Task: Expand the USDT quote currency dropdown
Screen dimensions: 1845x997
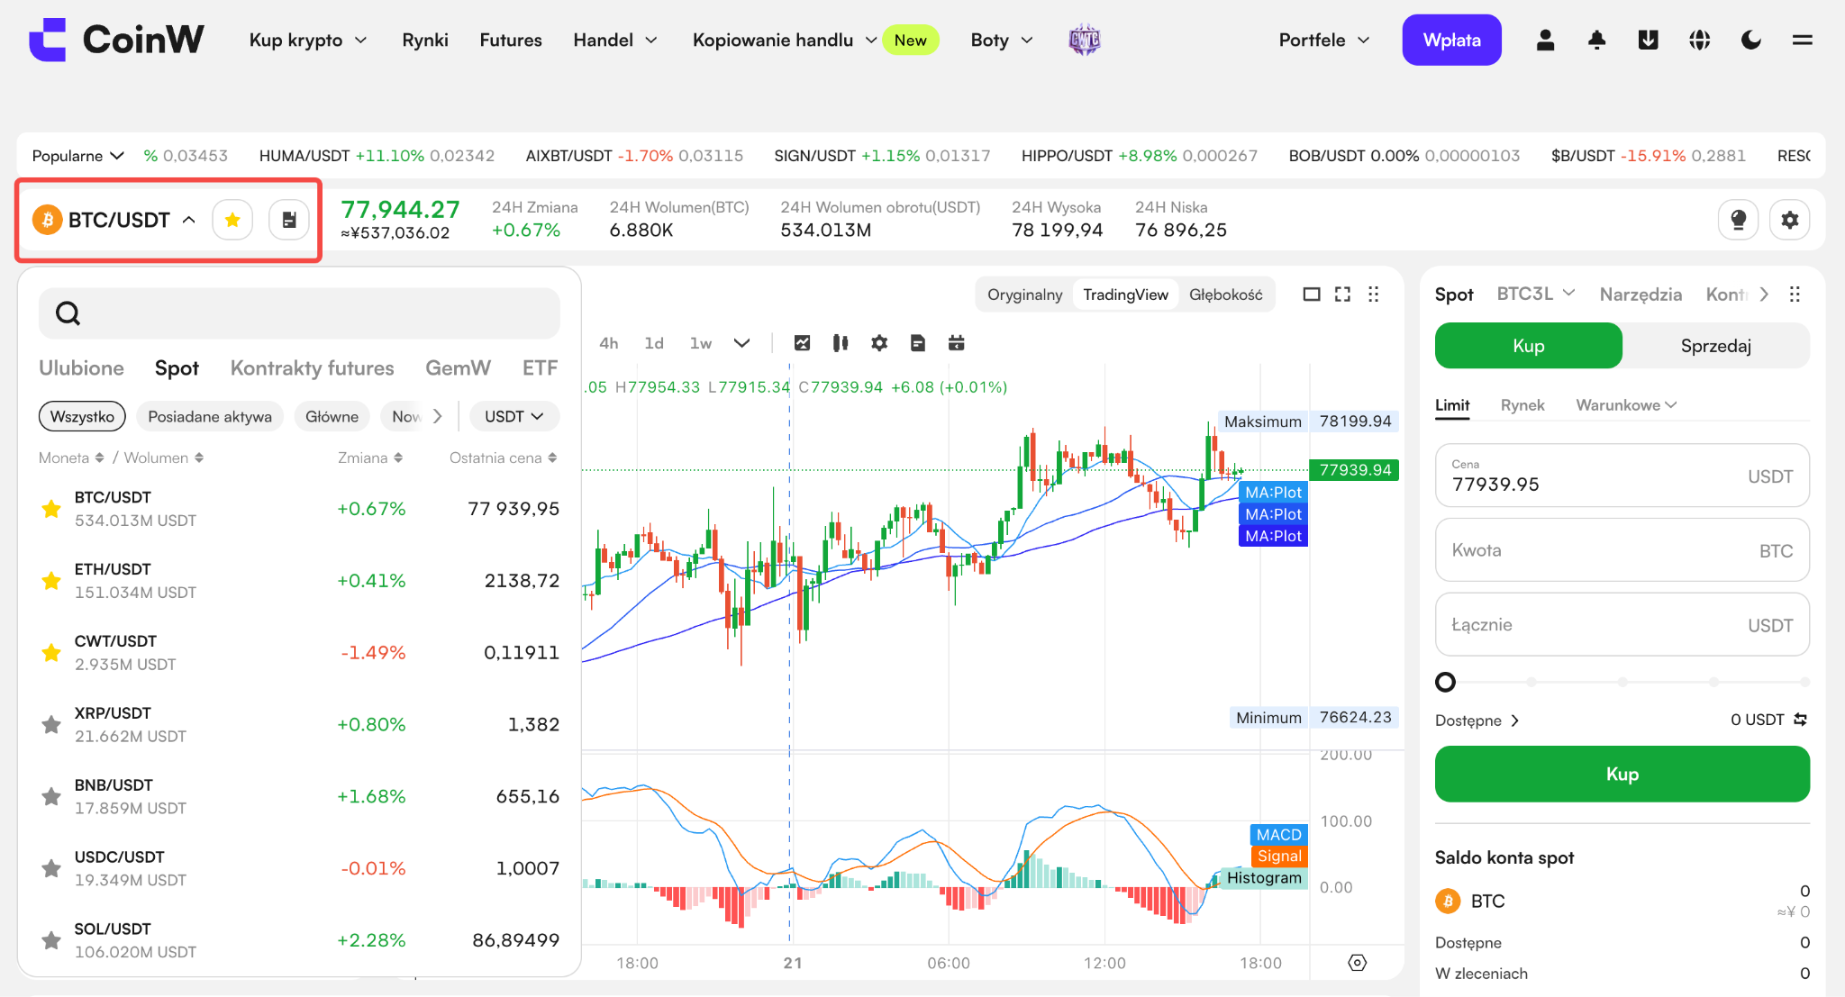Action: tap(514, 416)
